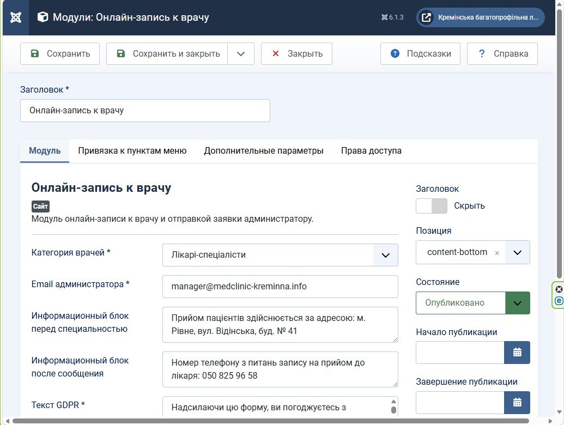Open calendar for Начало публикации
The image size is (564, 425).
pos(517,353)
